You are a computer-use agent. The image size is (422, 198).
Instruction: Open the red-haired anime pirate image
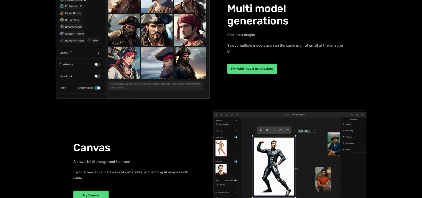124,63
